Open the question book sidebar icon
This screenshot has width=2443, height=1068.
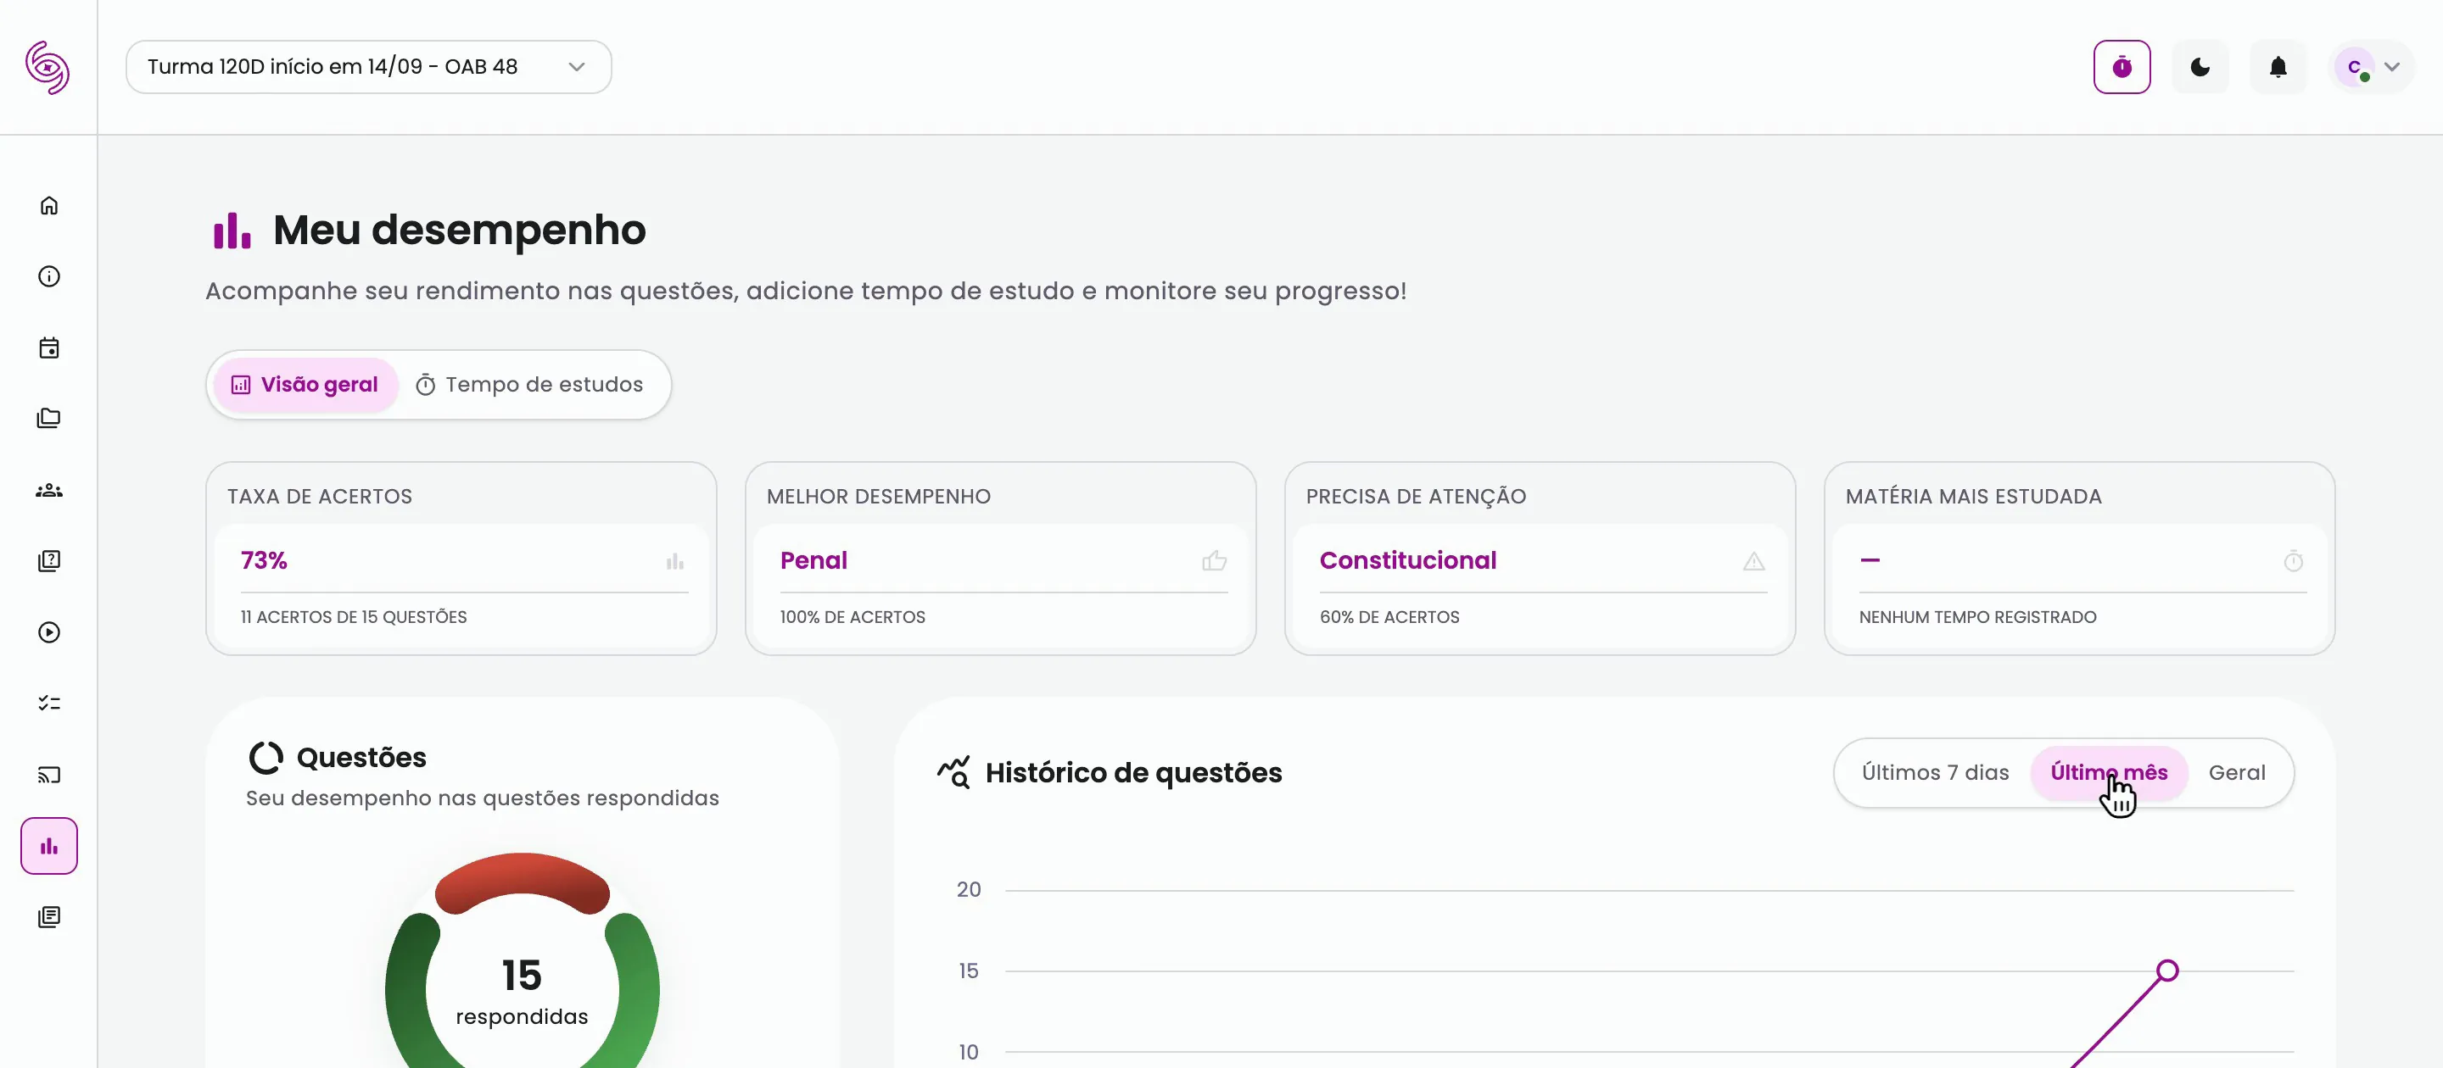coord(48,561)
